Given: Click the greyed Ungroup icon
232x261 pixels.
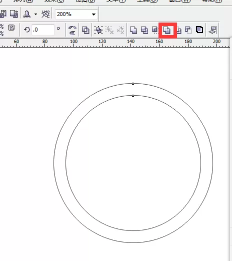Looking at the screenshot, I should [x=109, y=30].
